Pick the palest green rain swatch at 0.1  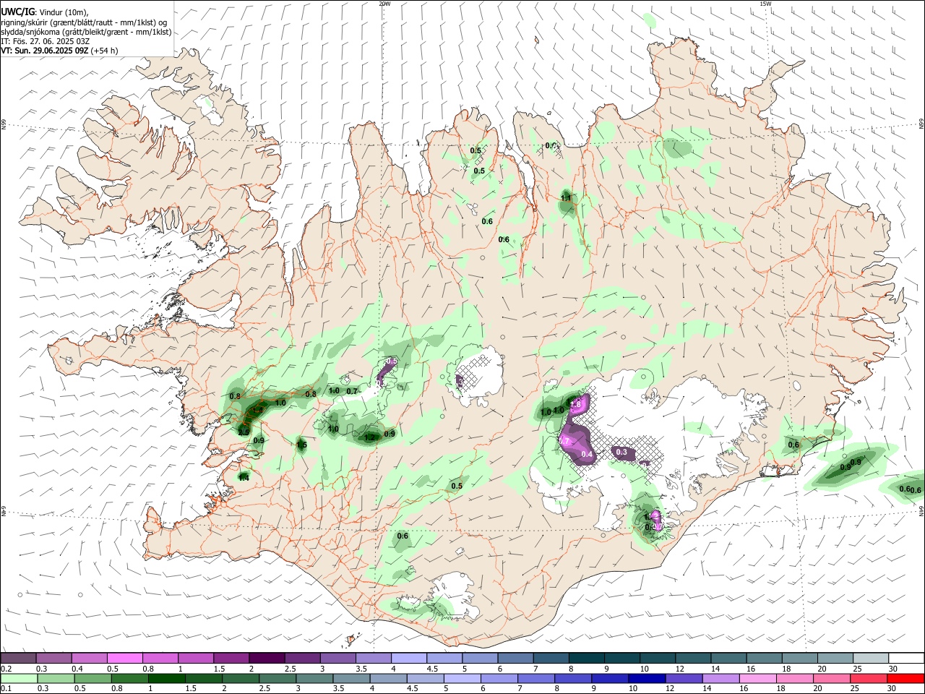19,678
